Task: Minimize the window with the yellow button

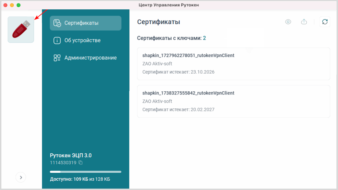Action: (12, 5)
